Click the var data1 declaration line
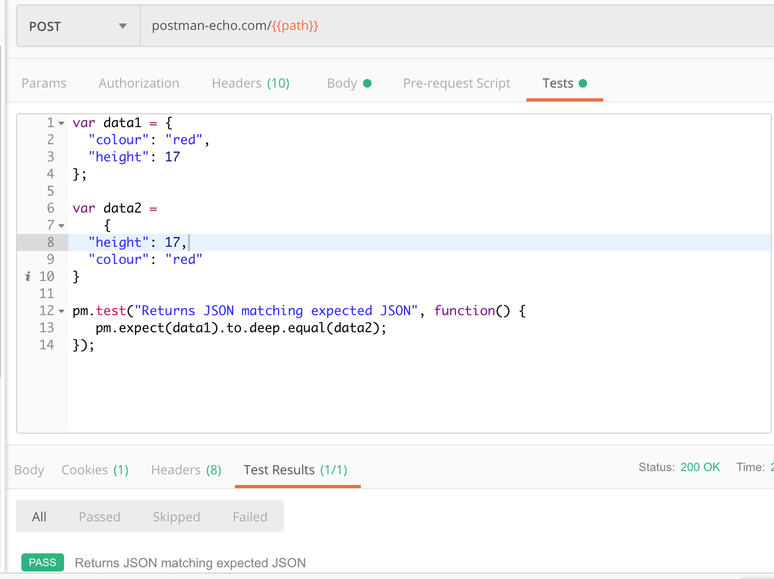 123,123
